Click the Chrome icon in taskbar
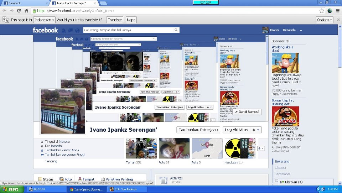The image size is (342, 193). 71,189
